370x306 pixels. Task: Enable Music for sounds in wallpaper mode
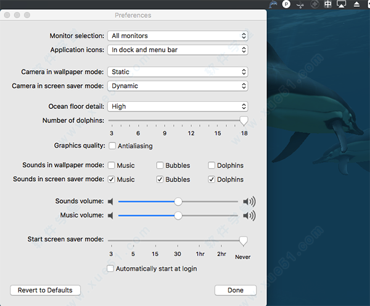112,166
